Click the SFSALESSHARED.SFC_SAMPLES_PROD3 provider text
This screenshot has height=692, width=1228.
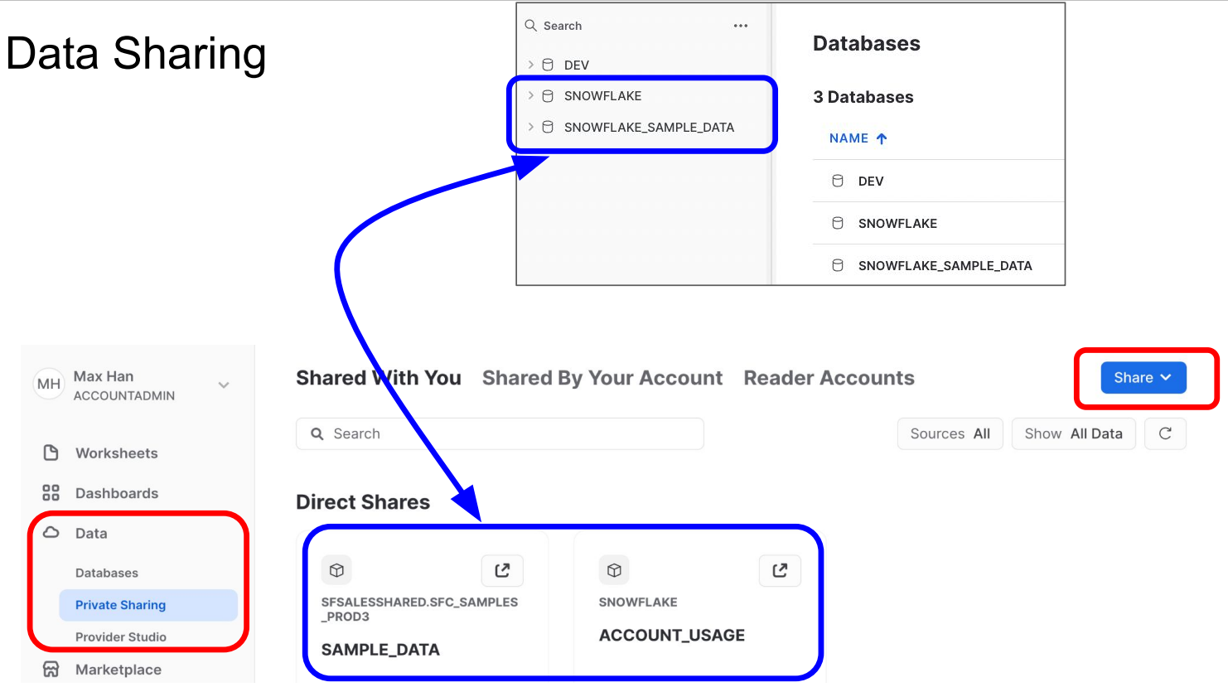[419, 609]
